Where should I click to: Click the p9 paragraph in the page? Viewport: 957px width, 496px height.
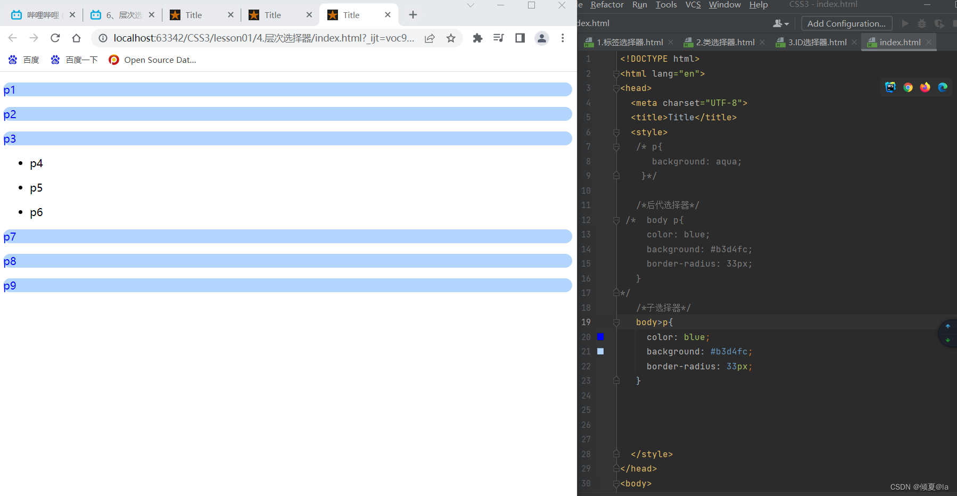point(287,285)
